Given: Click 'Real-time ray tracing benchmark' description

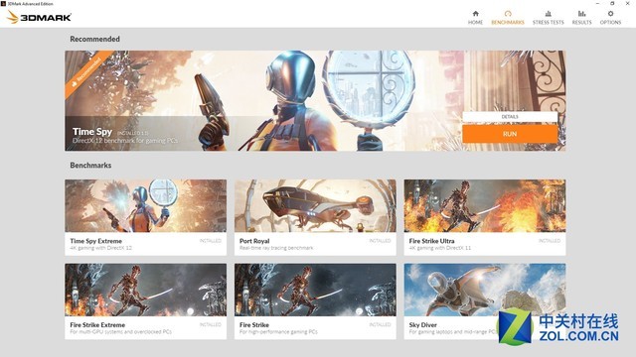Looking at the screenshot, I should point(276,248).
